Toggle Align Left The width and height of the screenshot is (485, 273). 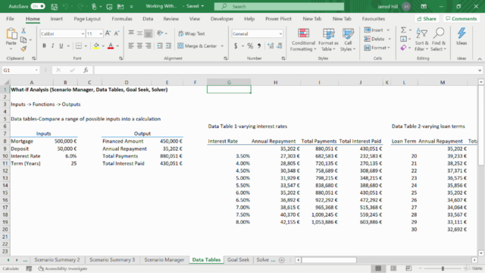pos(131,45)
